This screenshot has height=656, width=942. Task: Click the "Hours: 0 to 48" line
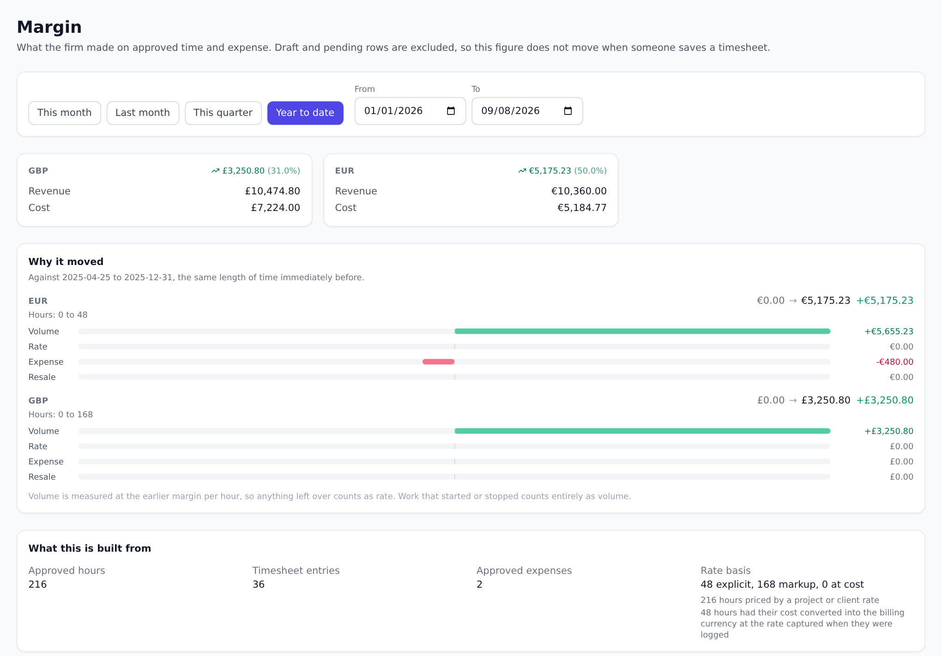click(58, 315)
